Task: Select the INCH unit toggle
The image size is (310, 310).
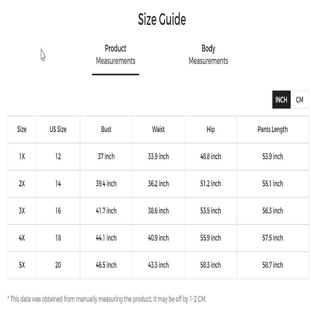Action: coord(281,100)
